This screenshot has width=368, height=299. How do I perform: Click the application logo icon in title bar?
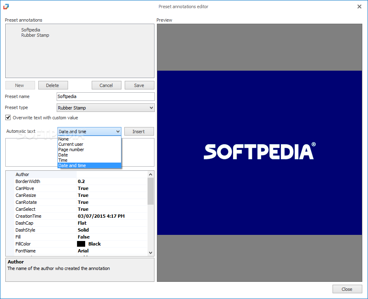[6, 7]
